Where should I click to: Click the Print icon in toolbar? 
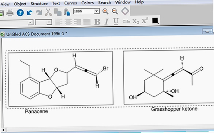pyautogui.click(x=10, y=13)
